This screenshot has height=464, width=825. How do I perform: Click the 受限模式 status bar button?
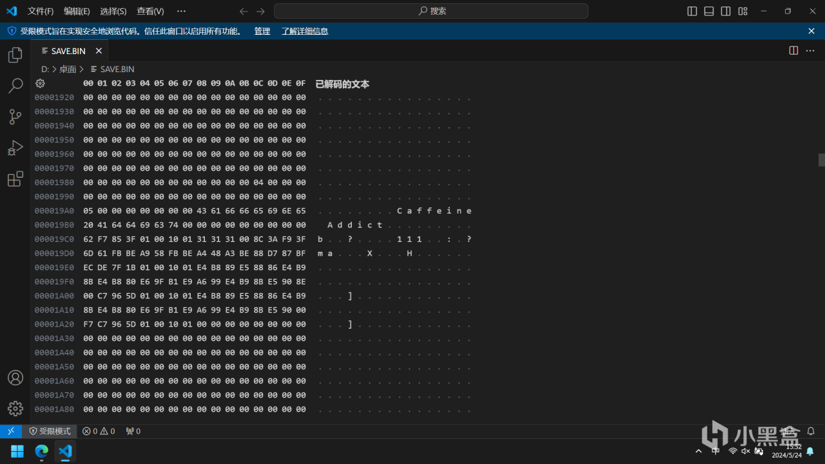point(50,431)
